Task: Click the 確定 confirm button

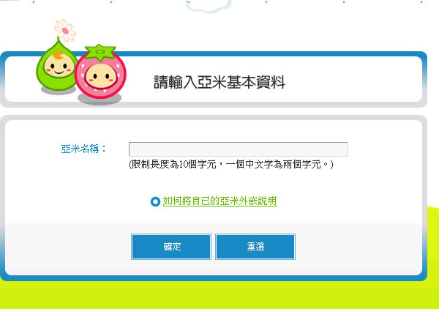Action: [171, 247]
